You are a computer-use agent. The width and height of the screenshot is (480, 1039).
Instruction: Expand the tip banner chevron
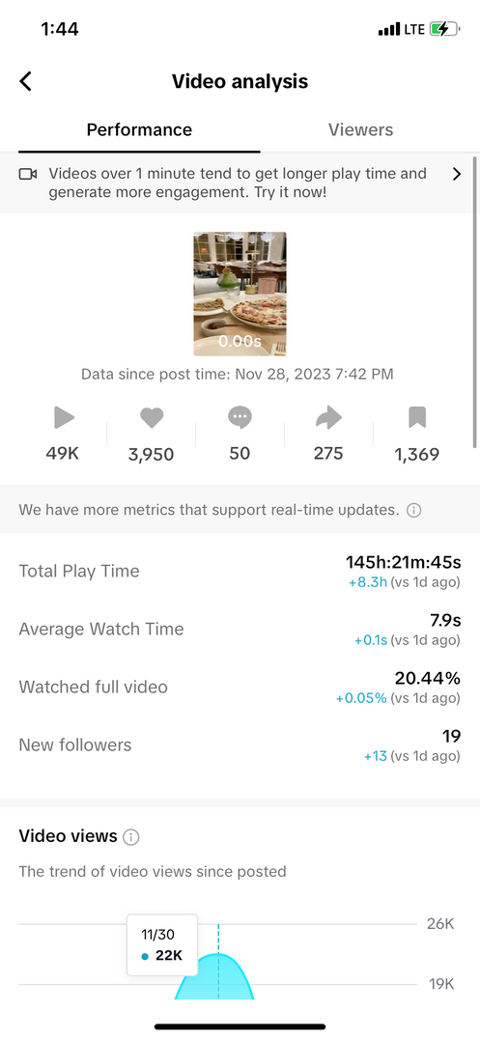(456, 174)
